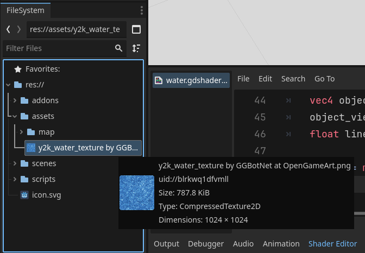
Task: Collapse the assets folder
Action: tap(15, 116)
